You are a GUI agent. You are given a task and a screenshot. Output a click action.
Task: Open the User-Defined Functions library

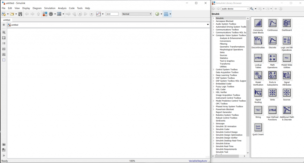273,110
